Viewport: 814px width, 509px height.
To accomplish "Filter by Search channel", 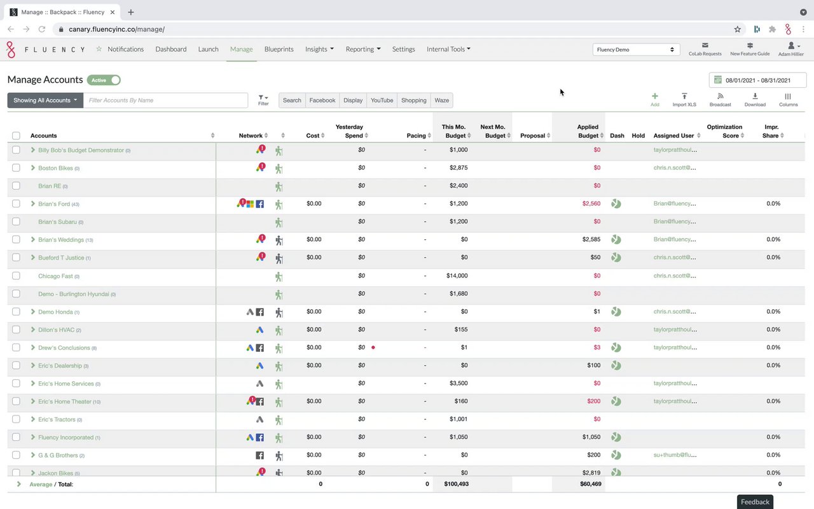I will coord(292,101).
